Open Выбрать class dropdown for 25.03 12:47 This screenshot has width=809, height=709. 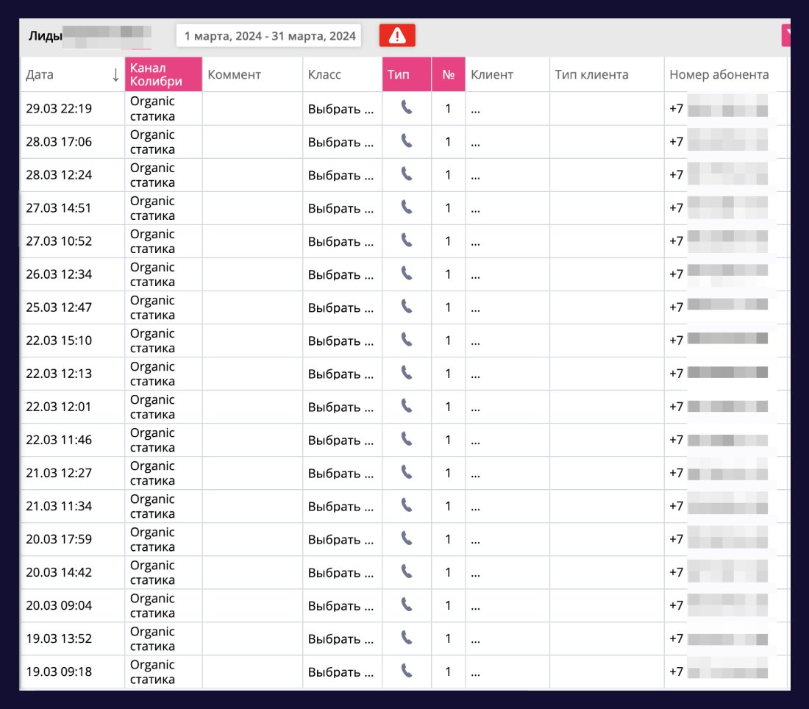tap(341, 307)
